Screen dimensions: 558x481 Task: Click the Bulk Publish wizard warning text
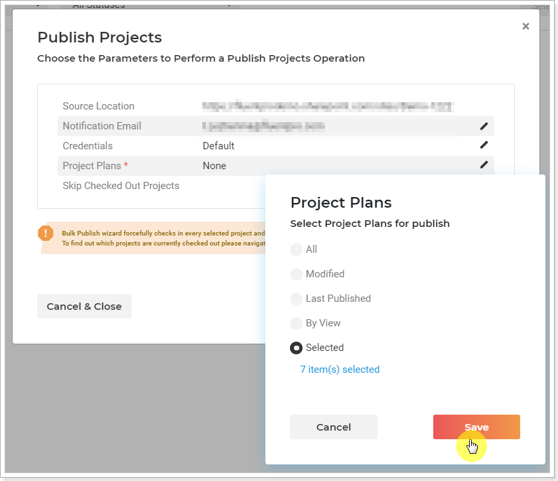click(163, 238)
